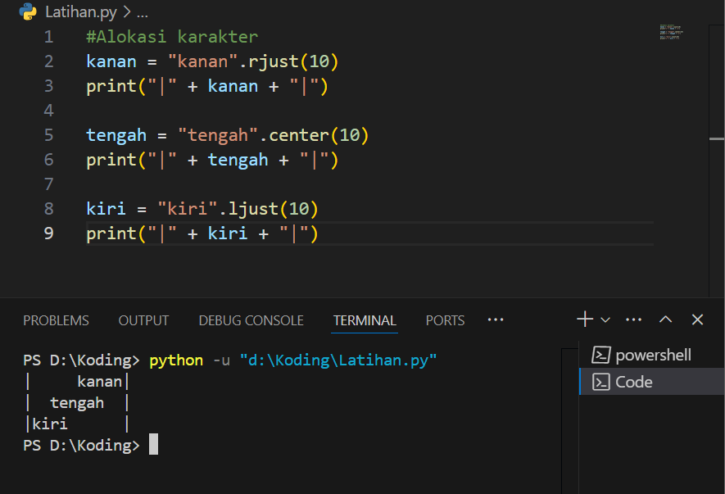Close the terminal panel with the X
Viewport: 725px width, 494px height.
[x=697, y=319]
